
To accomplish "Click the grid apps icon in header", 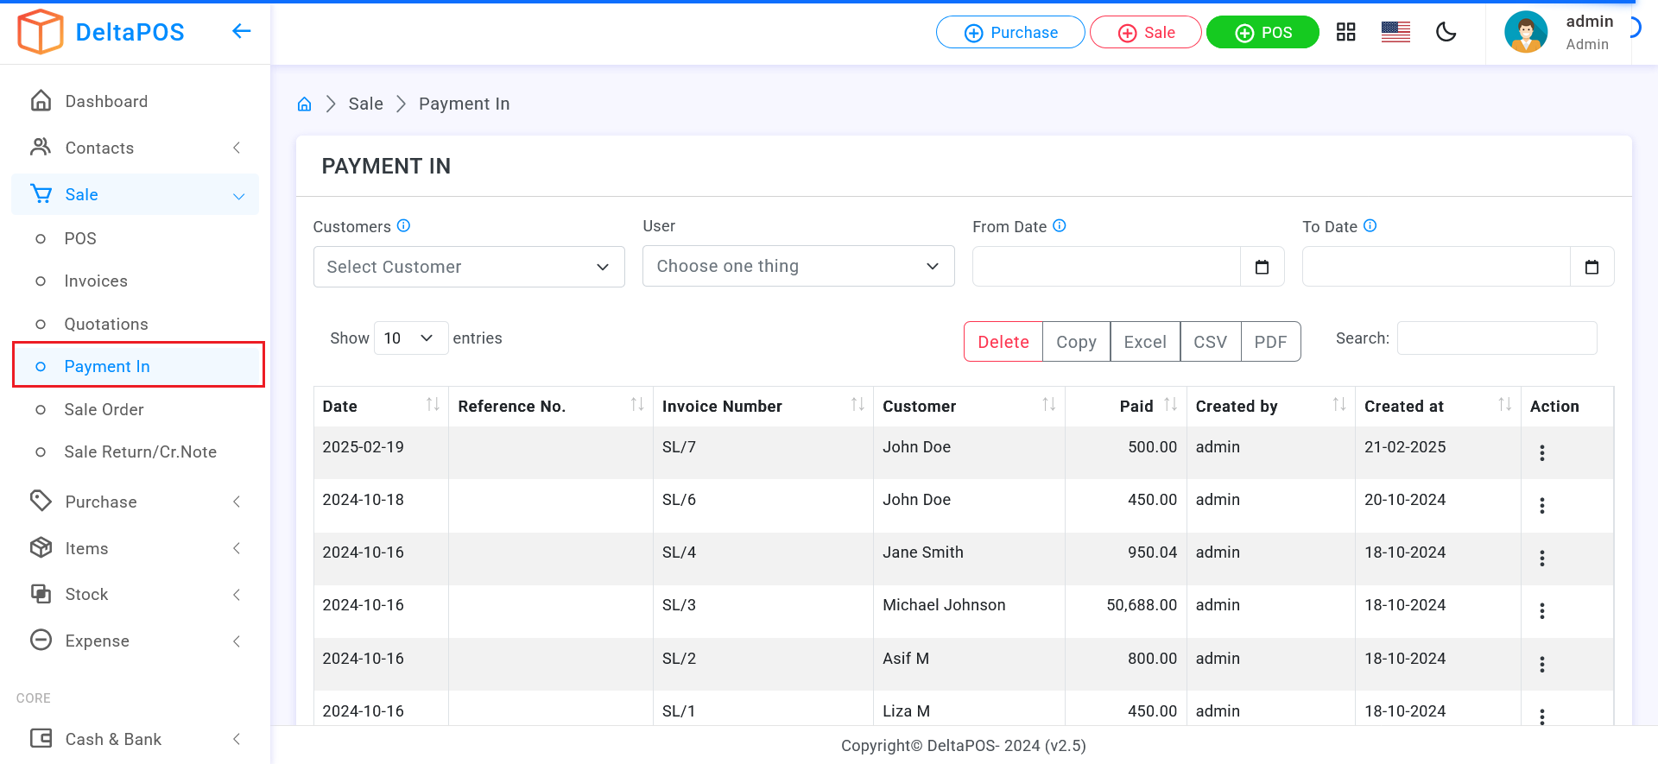I will (1345, 32).
